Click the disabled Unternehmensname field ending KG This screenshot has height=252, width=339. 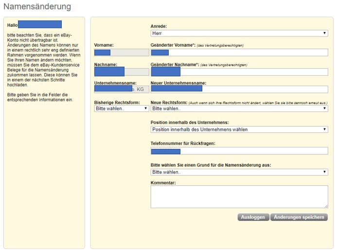tap(122, 90)
